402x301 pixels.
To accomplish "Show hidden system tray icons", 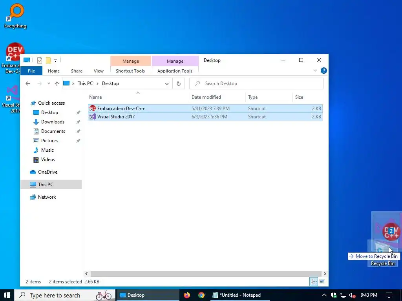I will (324, 295).
